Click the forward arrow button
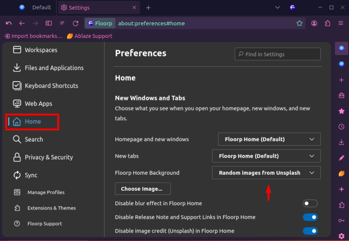Image resolution: width=349 pixels, height=241 pixels. [x=35, y=23]
